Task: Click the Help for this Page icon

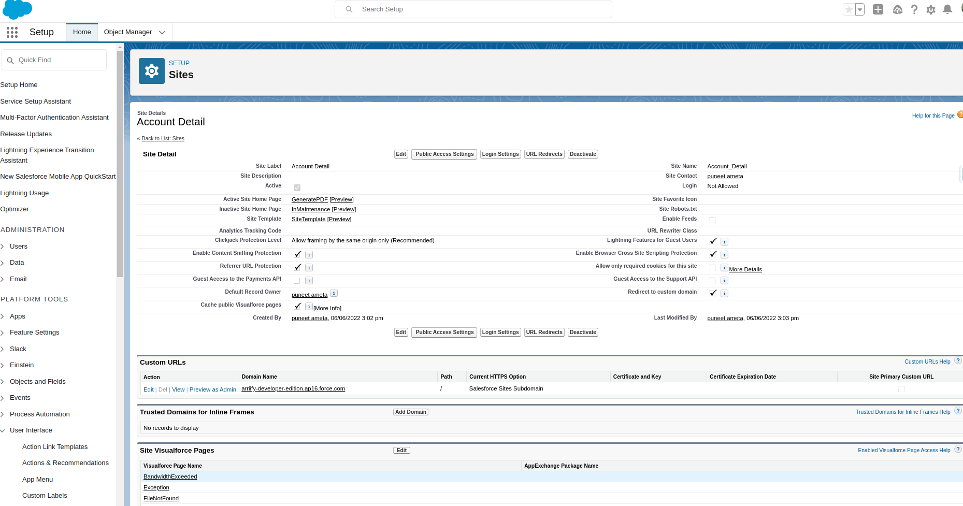Action: tap(960, 114)
